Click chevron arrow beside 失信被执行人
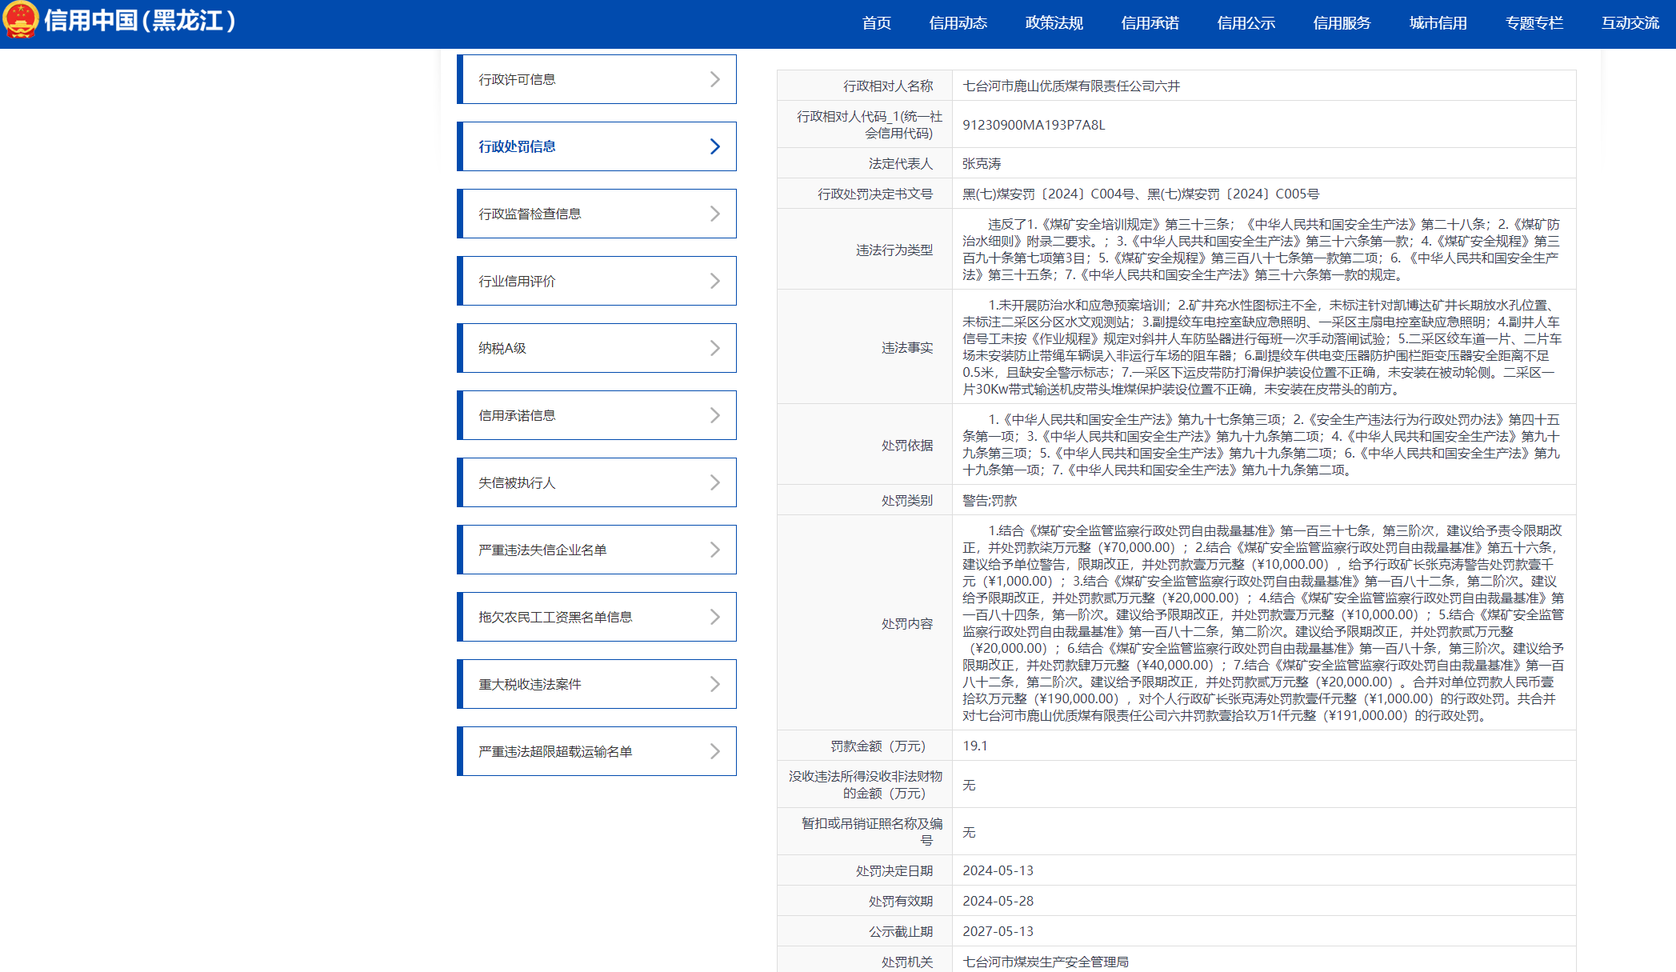Screen dimensions: 1676x972 tap(714, 482)
